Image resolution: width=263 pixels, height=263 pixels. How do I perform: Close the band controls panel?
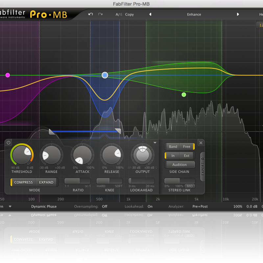201,143
